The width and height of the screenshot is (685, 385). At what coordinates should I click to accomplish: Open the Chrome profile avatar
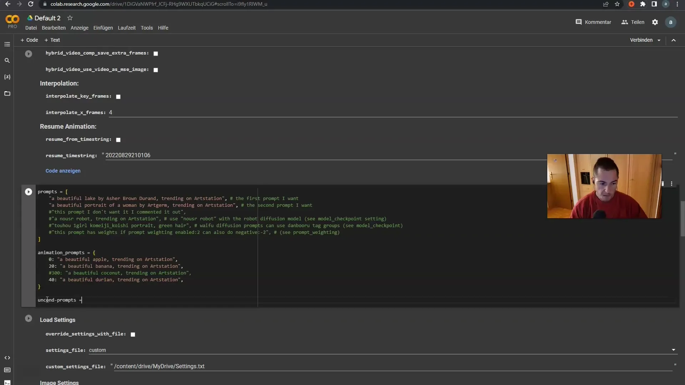(666, 4)
